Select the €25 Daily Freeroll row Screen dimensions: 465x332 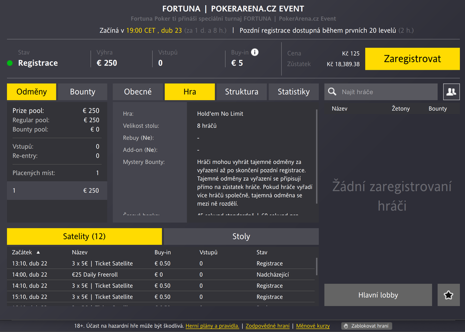coord(161,275)
